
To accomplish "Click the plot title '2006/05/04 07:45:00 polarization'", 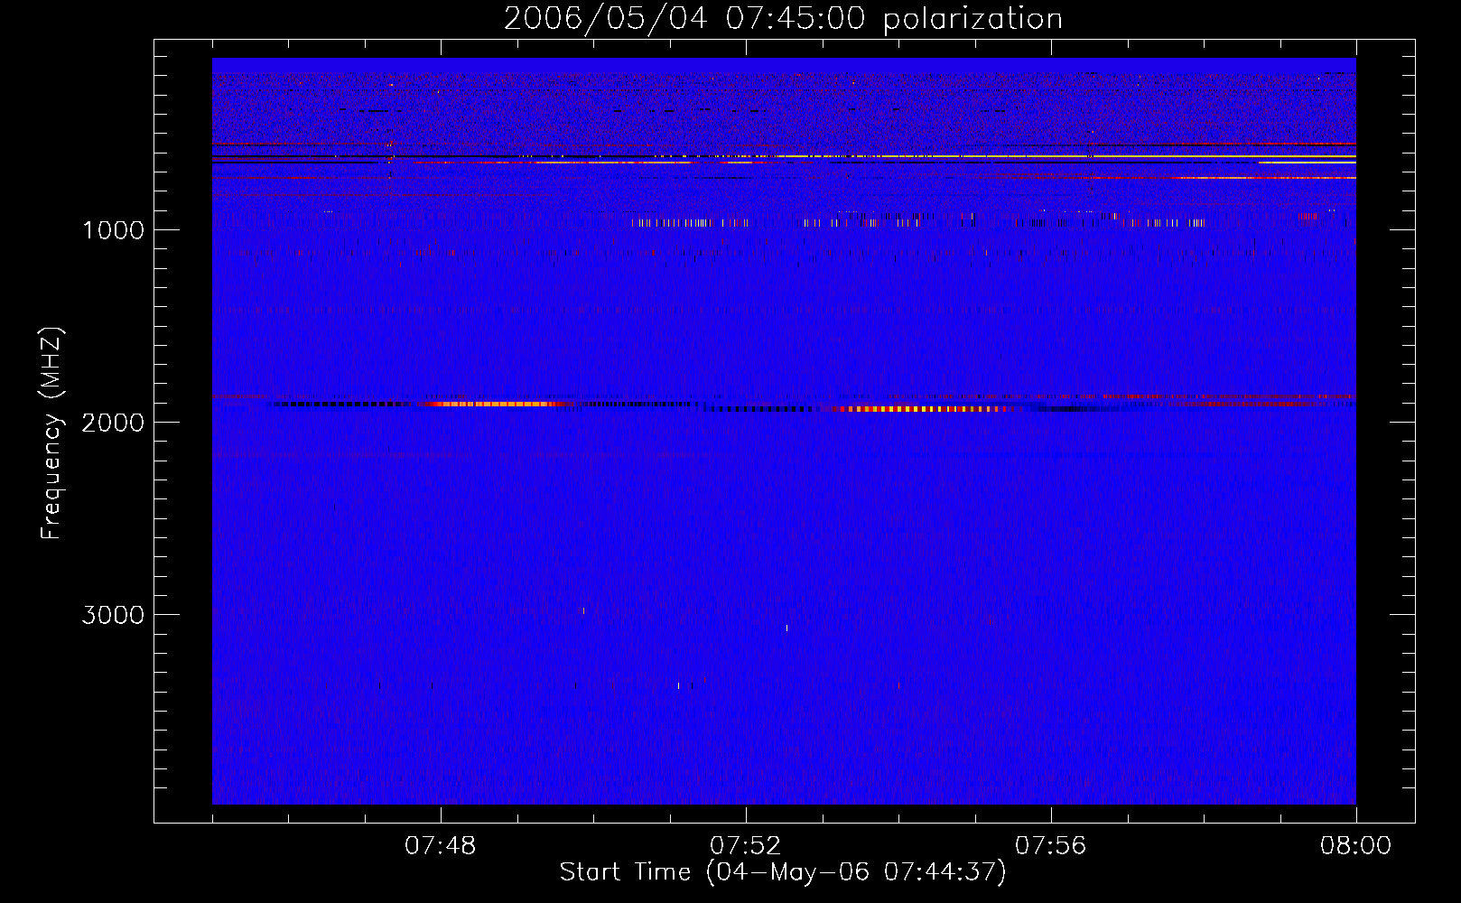I will (783, 19).
